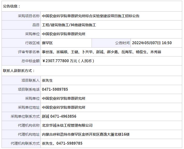Select the '采购单位地址' value text
Viewport: 184px width, 149px height.
point(63,107)
